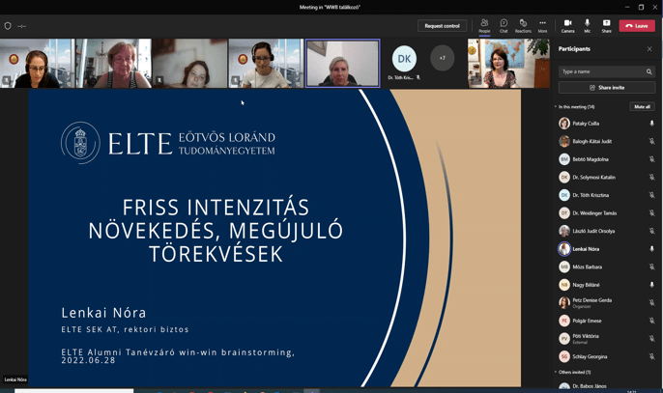Click Mózs Barbara's muted mic icon

[x=651, y=267]
